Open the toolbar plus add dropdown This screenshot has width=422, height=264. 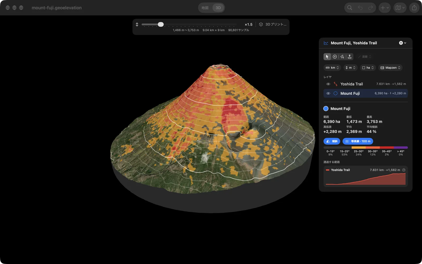pos(385,8)
